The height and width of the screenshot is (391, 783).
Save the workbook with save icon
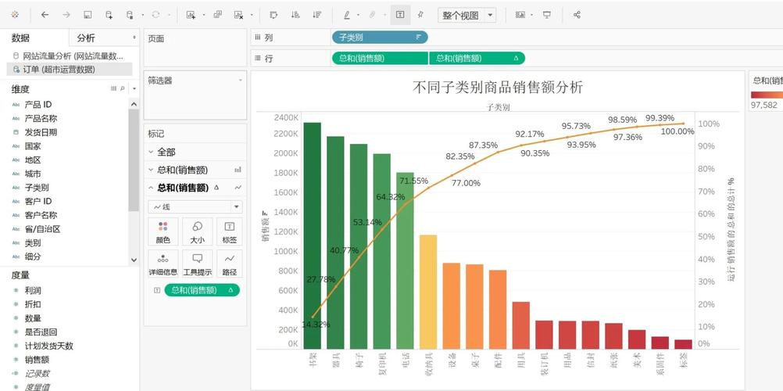coord(88,15)
